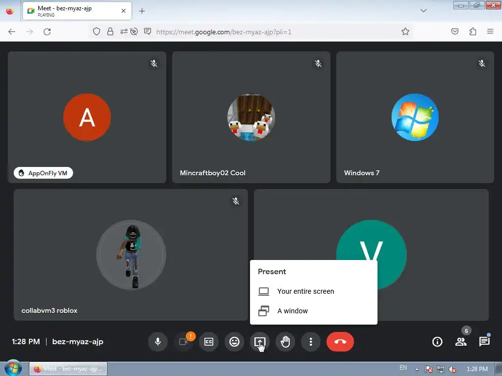Open the Firefox hamburger application menu

pyautogui.click(x=490, y=31)
